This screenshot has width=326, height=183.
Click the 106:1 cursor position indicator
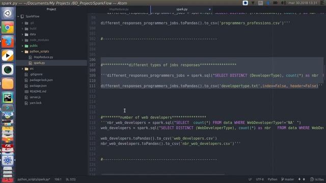point(58,179)
